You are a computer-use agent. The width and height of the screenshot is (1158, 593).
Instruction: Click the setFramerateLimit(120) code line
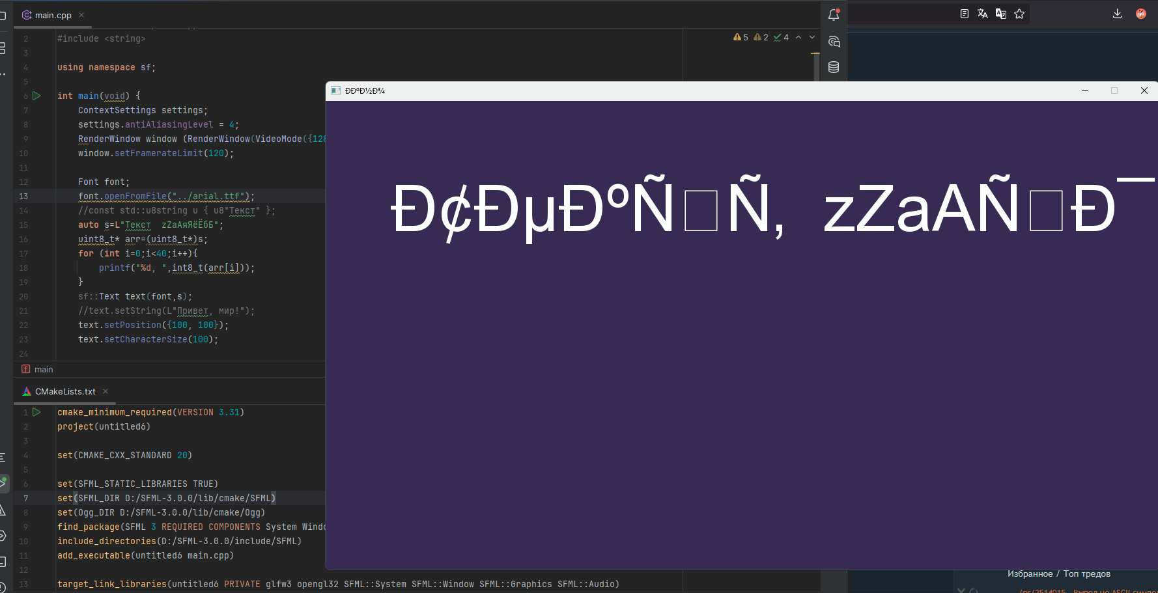pyautogui.click(x=156, y=153)
